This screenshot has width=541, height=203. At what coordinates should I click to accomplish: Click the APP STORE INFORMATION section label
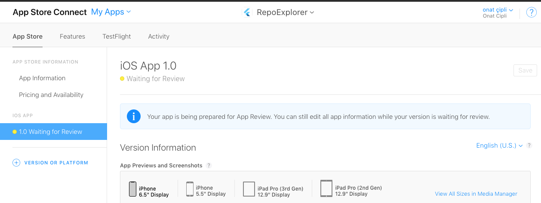tap(46, 62)
